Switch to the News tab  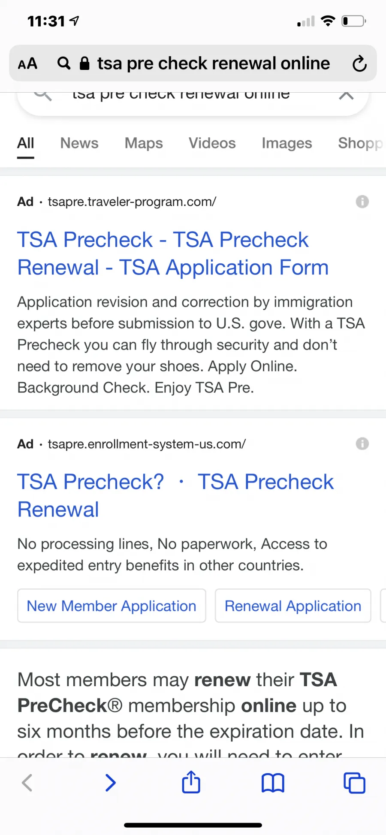pyautogui.click(x=79, y=143)
